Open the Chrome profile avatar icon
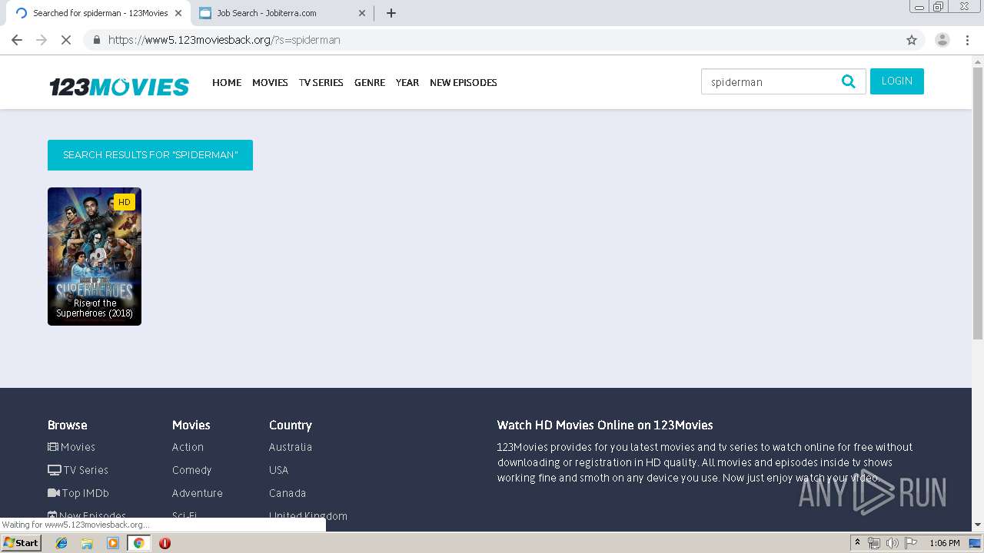Screen dimensions: 984x553 (x=942, y=40)
